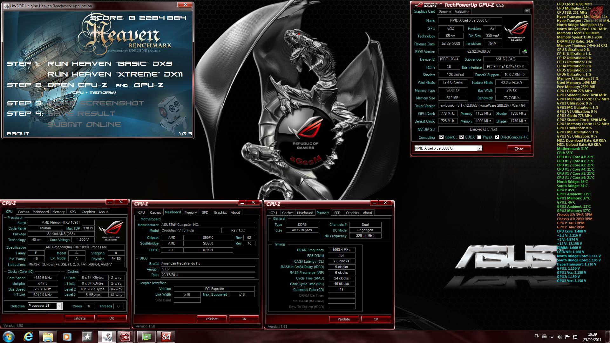Click the Core Voltage value 1.500 V
Viewport: 610px width, 343px height.
(83, 240)
